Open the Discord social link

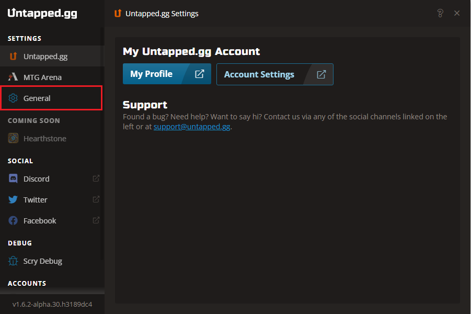(51, 179)
